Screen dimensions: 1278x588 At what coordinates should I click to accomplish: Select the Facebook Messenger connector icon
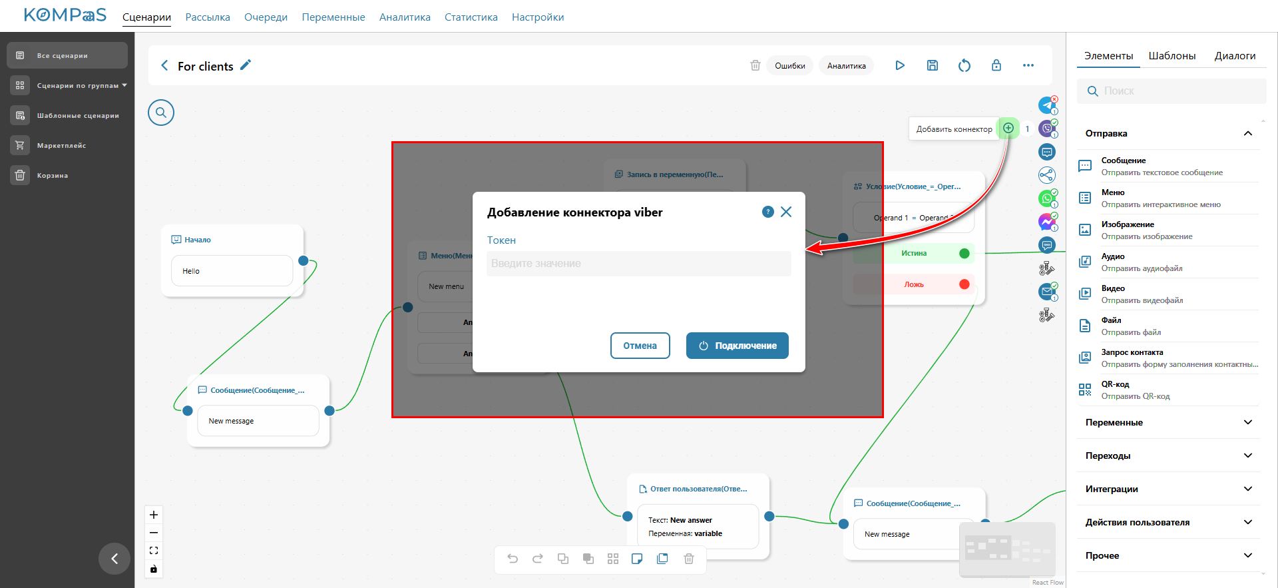[x=1047, y=222]
